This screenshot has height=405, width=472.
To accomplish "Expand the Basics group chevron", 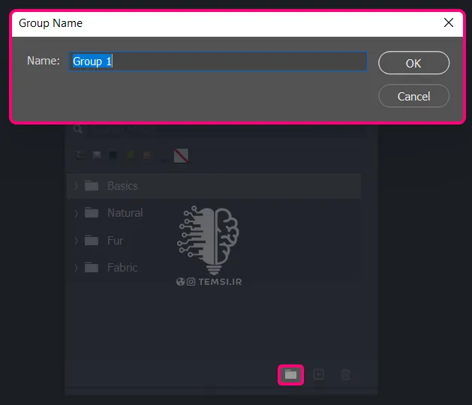I will (x=76, y=186).
